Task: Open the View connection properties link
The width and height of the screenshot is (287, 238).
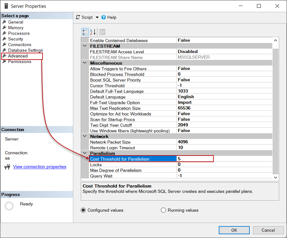Action: 39,167
